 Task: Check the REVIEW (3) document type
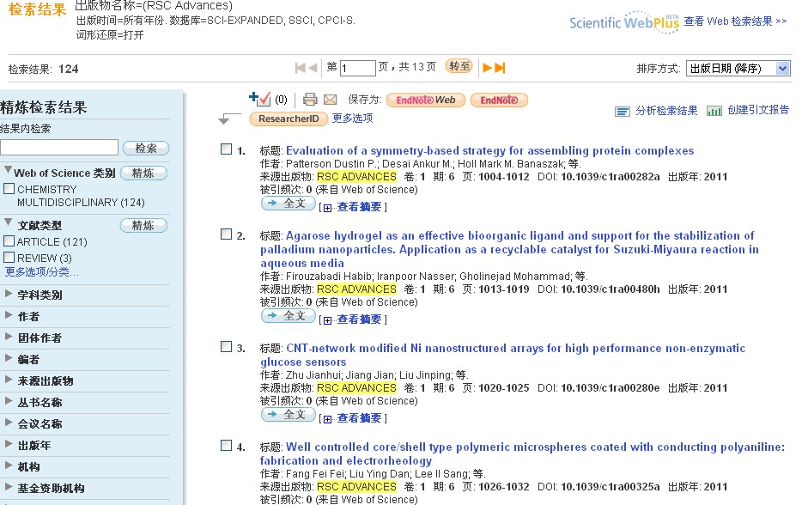point(9,257)
